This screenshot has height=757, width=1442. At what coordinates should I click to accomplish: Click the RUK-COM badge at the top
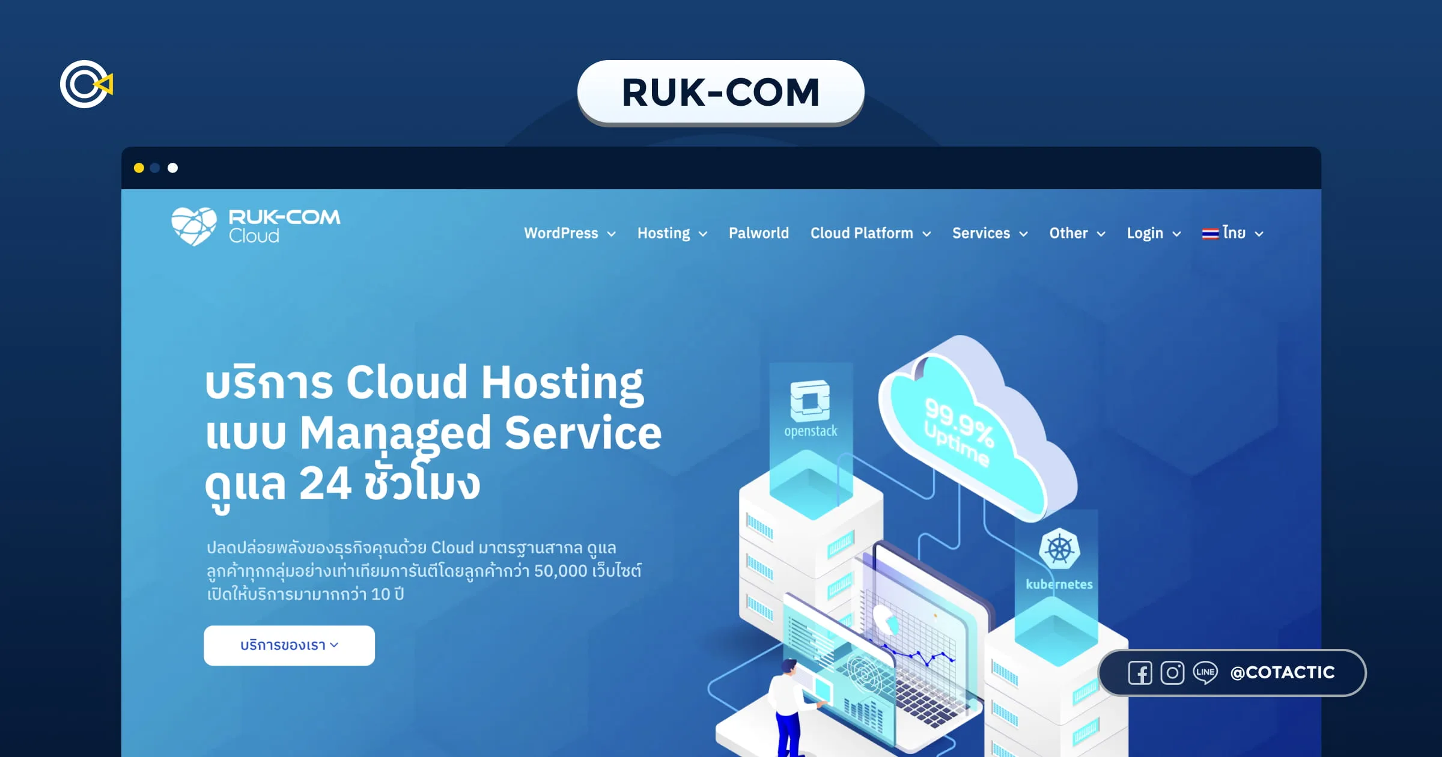click(721, 91)
